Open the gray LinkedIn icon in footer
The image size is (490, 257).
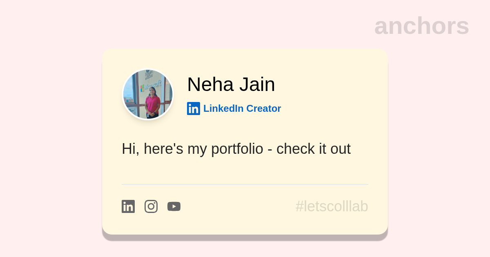tap(128, 206)
